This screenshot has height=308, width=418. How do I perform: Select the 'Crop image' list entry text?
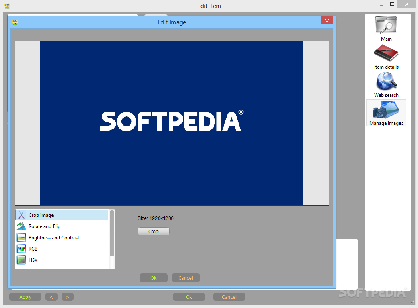(41, 215)
